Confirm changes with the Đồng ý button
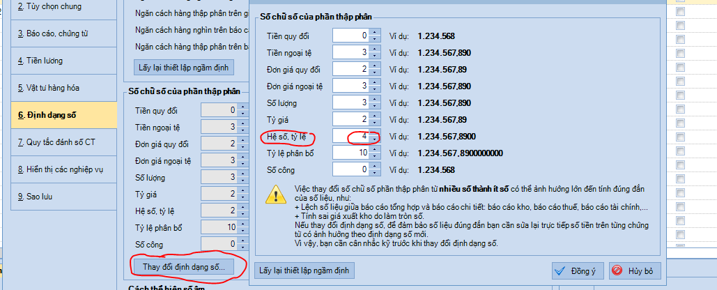The height and width of the screenshot is (290, 717). coord(577,270)
